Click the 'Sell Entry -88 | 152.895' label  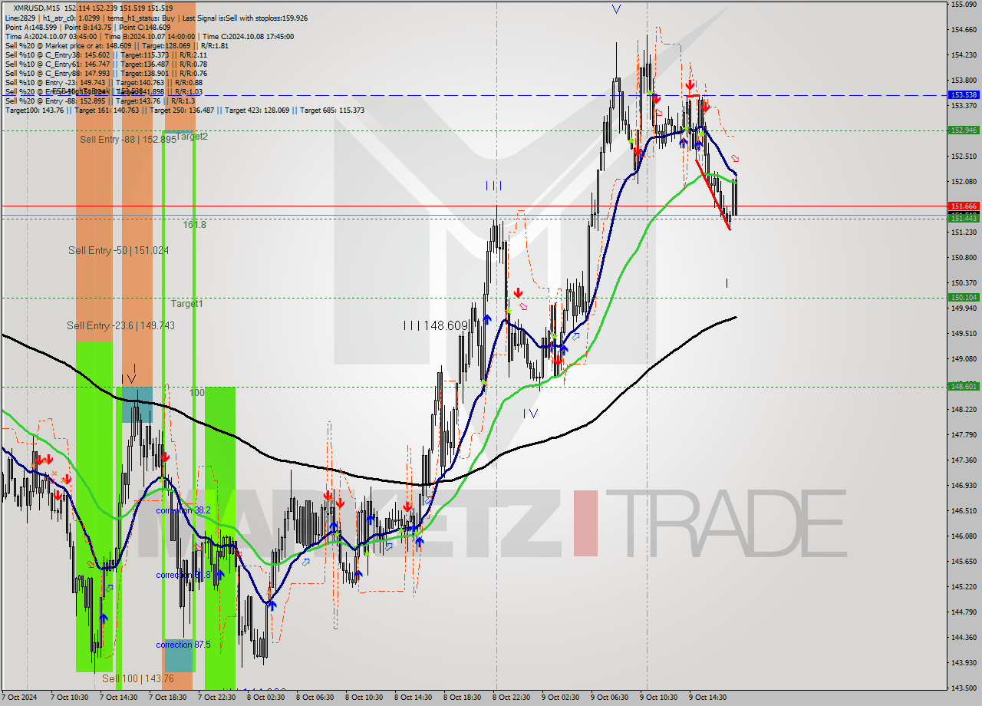pyautogui.click(x=128, y=140)
